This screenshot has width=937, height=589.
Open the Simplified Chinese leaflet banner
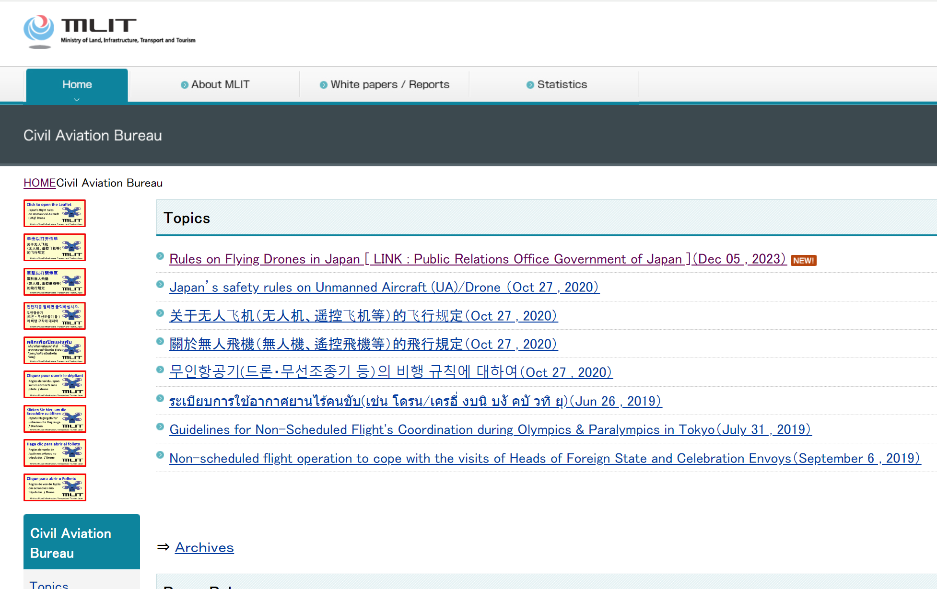(55, 247)
